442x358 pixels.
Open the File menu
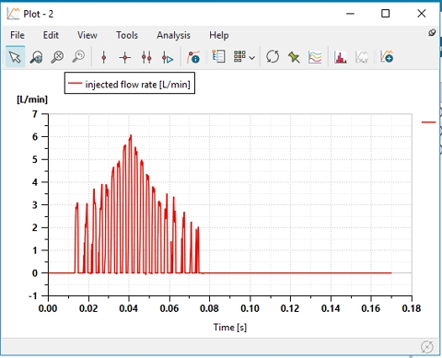point(17,35)
